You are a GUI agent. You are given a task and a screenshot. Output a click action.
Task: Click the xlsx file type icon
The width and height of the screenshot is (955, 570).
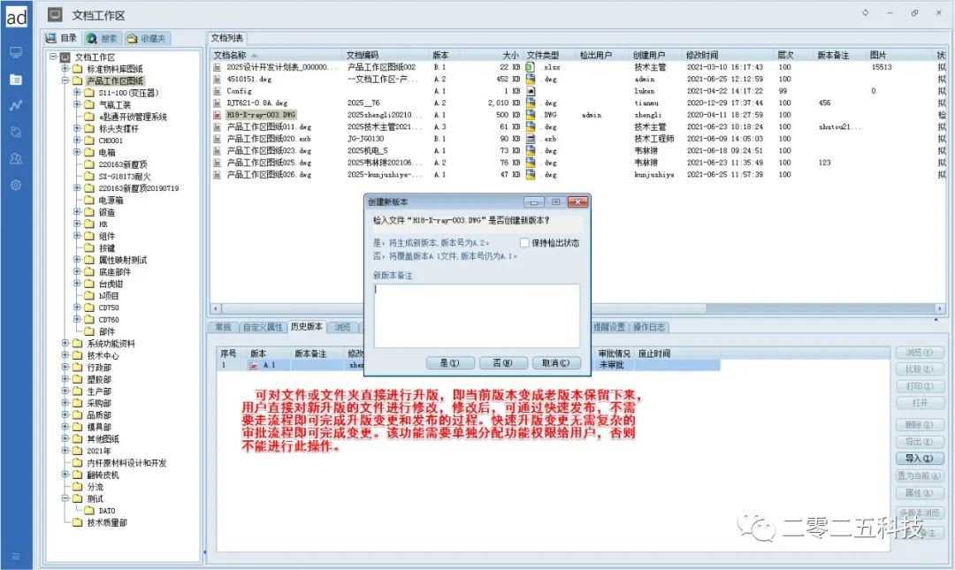[531, 67]
